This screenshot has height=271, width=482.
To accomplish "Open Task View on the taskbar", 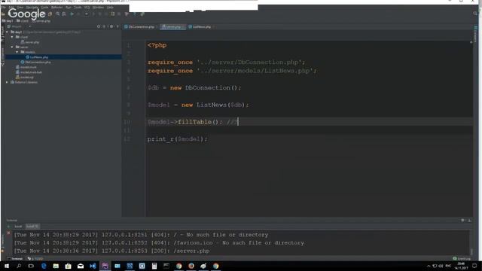I will click(x=31, y=266).
